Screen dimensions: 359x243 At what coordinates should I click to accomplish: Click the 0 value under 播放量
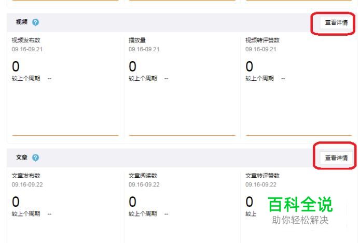(x=133, y=66)
